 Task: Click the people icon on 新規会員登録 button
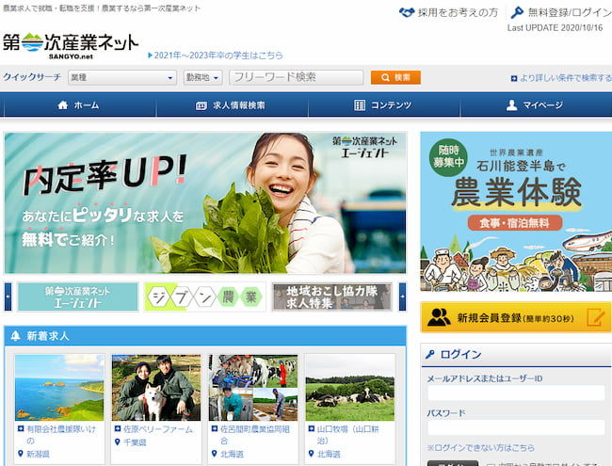point(439,317)
